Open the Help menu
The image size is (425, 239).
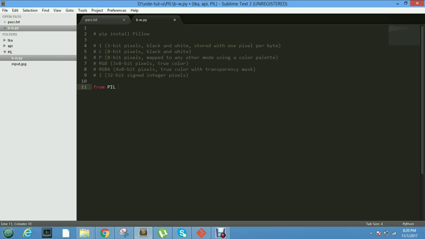click(x=134, y=10)
